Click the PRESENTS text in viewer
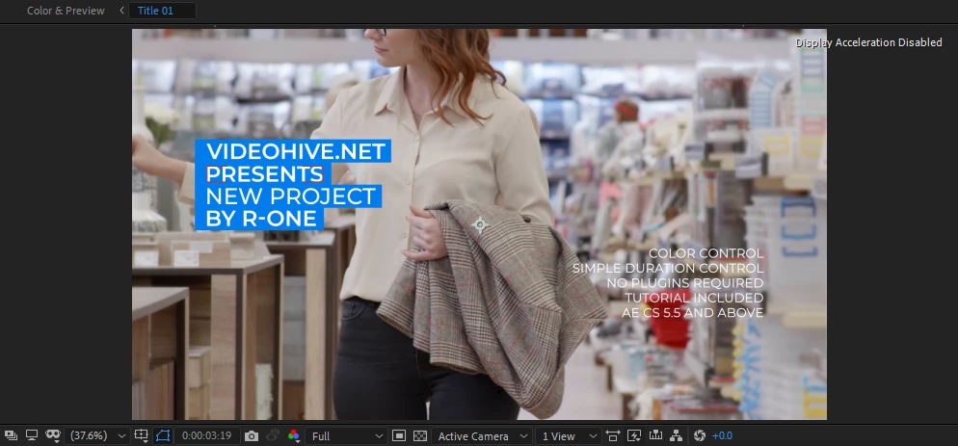This screenshot has width=958, height=446. click(x=264, y=174)
